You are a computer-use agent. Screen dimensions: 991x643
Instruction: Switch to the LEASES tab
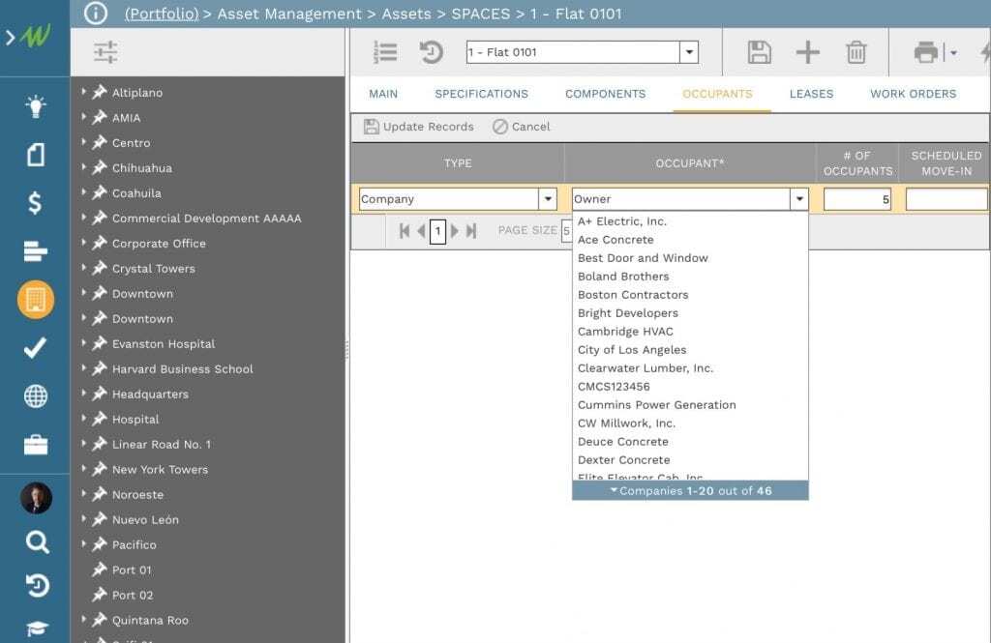coord(812,94)
